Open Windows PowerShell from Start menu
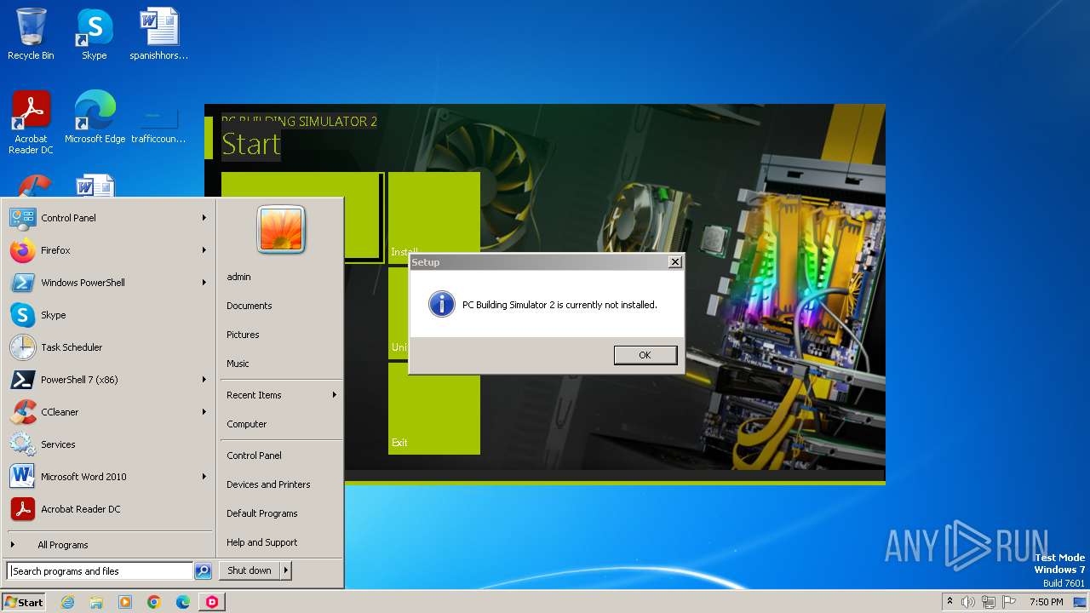The width and height of the screenshot is (1090, 613). pos(107,283)
